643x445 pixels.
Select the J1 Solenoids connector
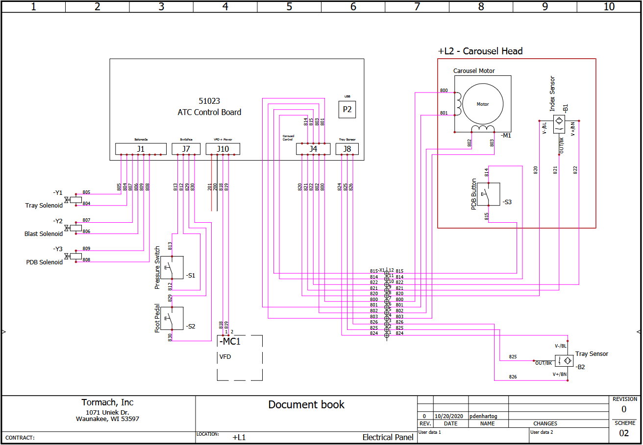(x=140, y=149)
